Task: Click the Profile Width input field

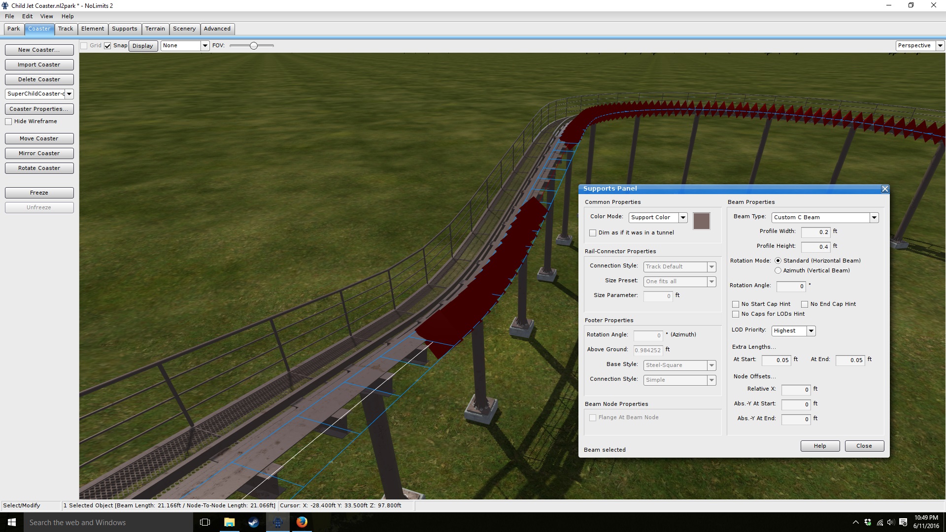Action: click(x=815, y=232)
